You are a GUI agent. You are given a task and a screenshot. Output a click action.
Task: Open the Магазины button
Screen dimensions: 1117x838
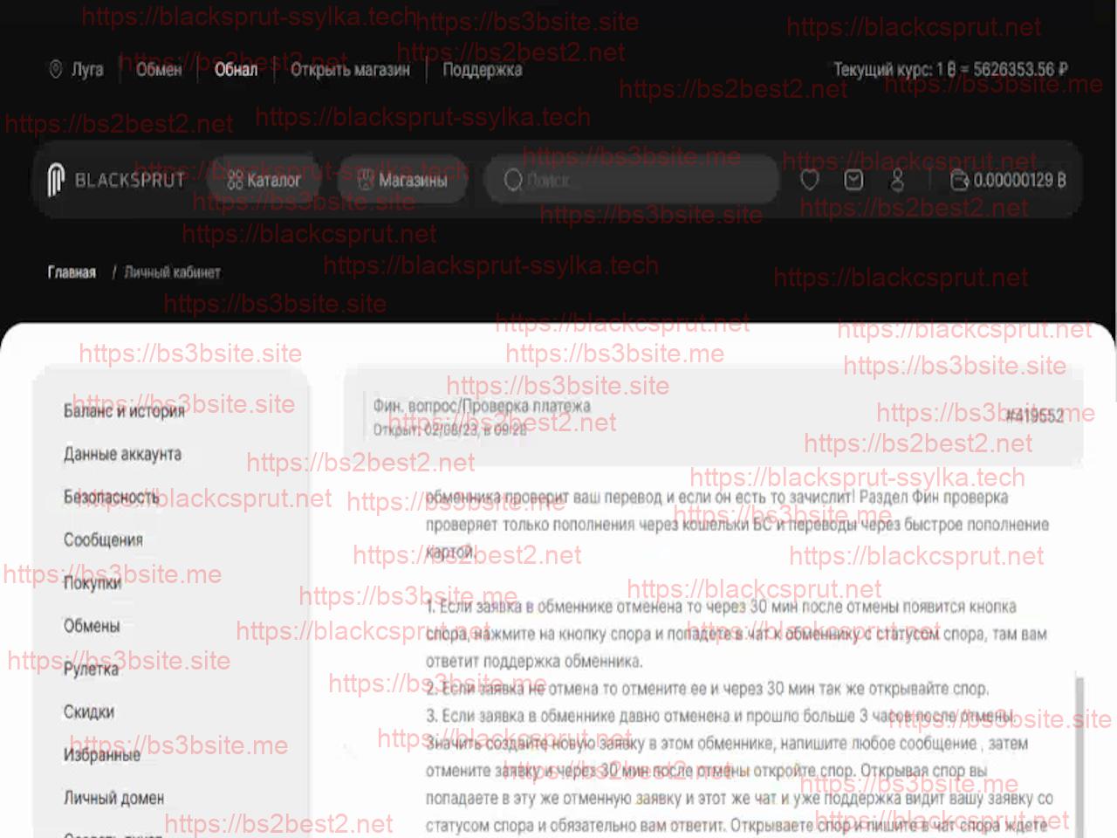(x=403, y=180)
